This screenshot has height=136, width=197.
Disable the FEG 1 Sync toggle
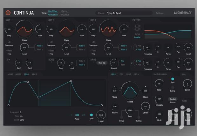click(x=92, y=115)
